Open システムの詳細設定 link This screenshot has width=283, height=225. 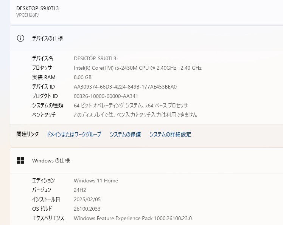(170, 134)
